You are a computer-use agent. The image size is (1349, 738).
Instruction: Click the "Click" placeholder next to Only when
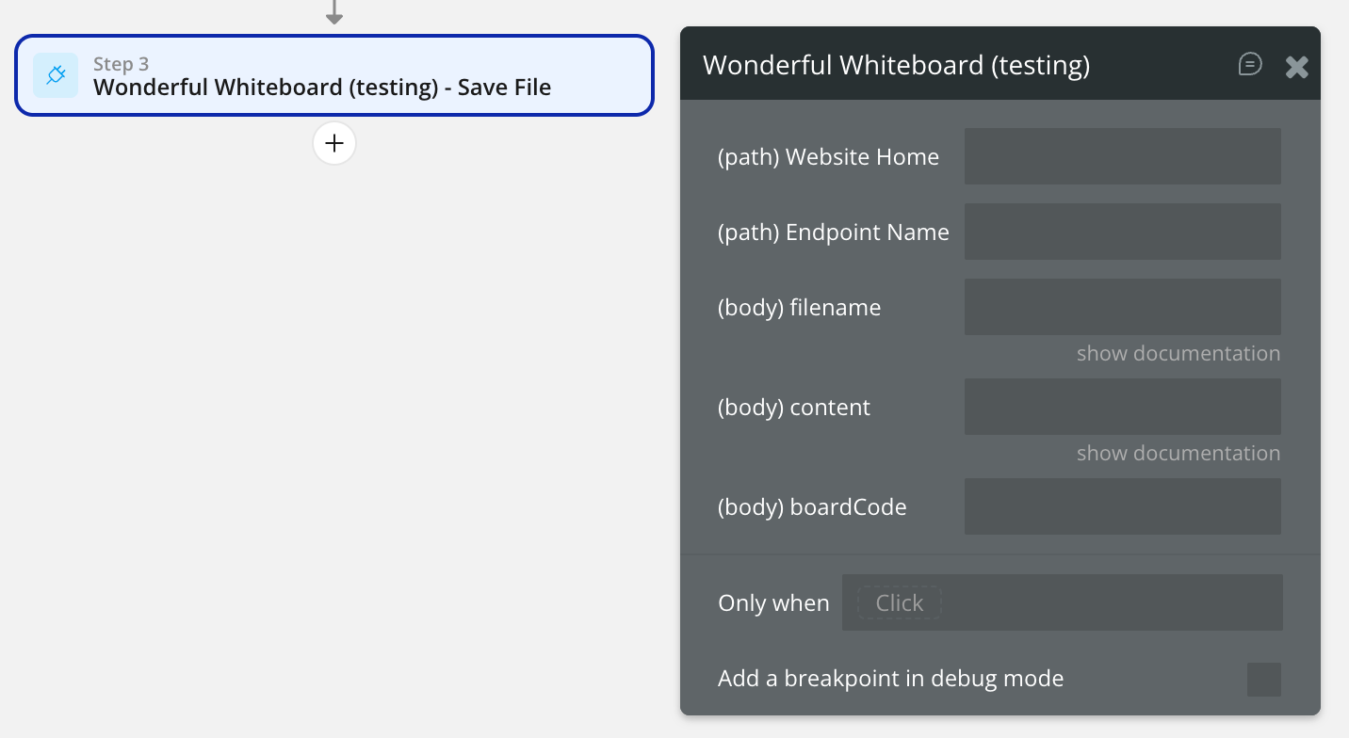[x=899, y=603]
